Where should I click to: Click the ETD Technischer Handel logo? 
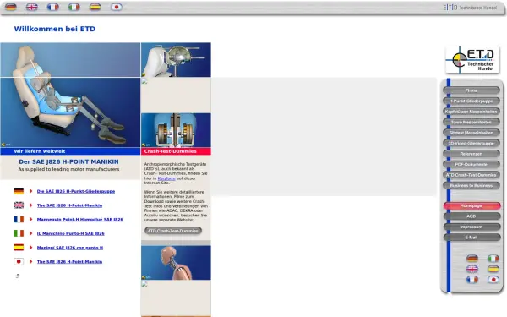[472, 59]
